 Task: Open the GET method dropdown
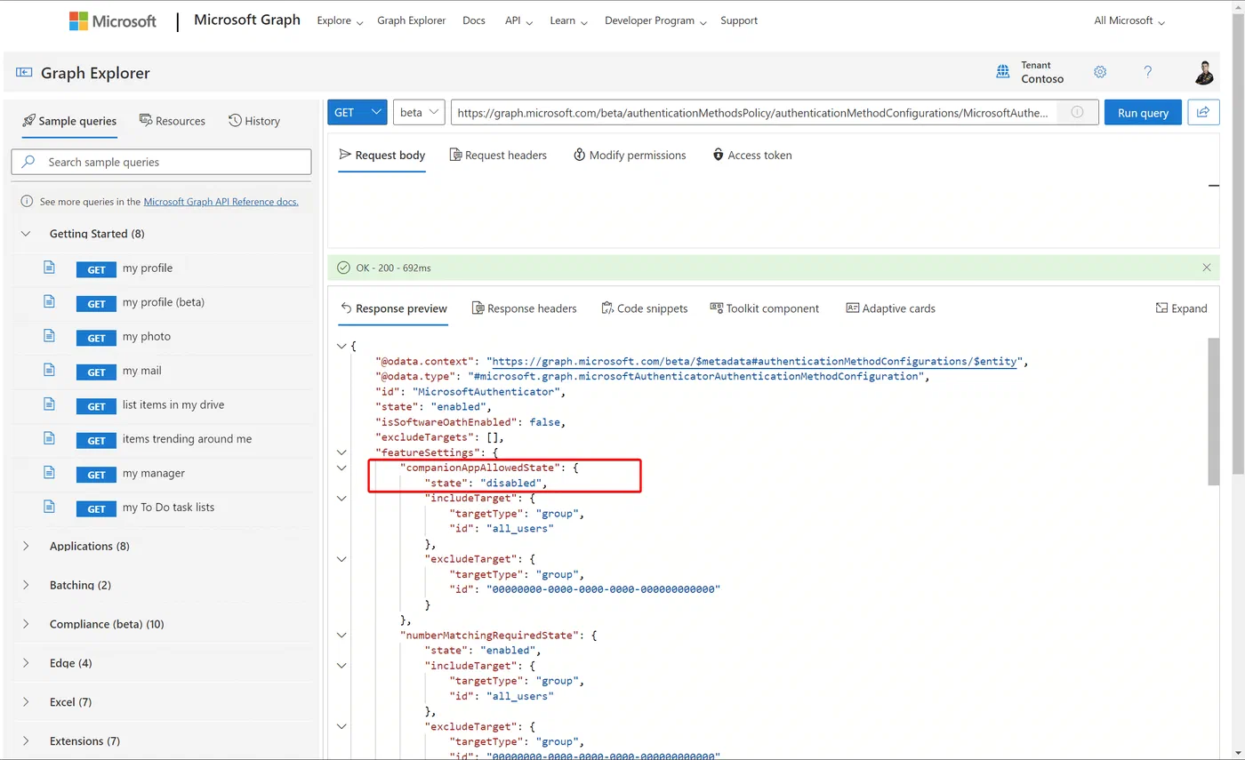point(357,112)
